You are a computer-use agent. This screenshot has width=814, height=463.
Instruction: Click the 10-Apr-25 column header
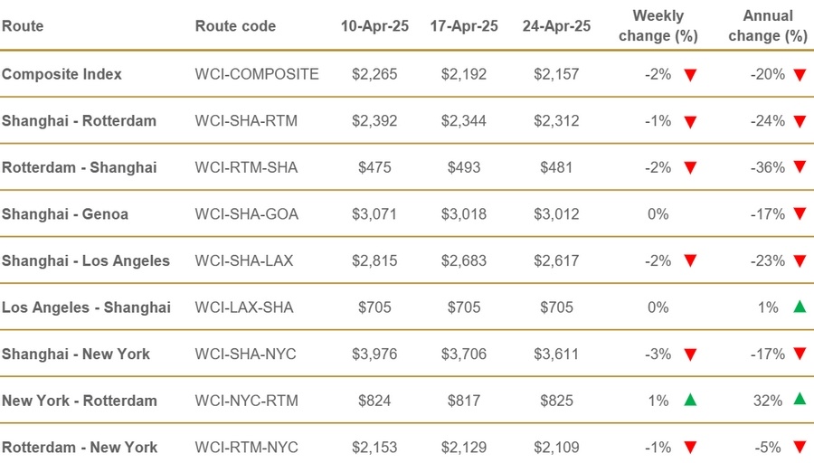(374, 26)
